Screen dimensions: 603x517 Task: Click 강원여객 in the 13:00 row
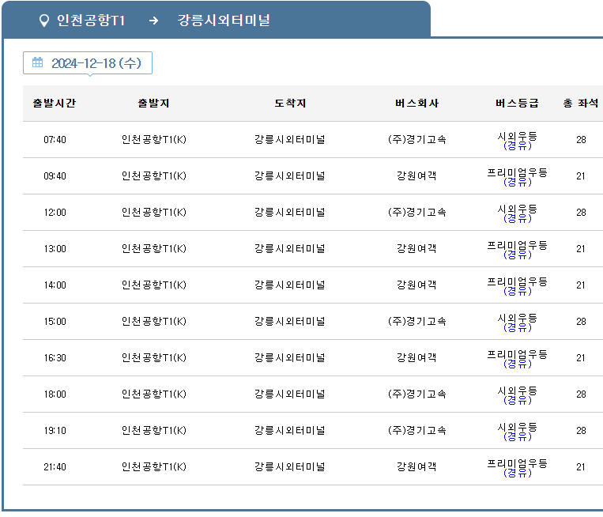pos(416,248)
